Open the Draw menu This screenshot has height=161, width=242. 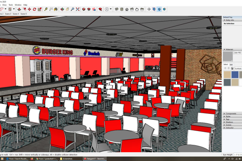(x=4, y=5)
